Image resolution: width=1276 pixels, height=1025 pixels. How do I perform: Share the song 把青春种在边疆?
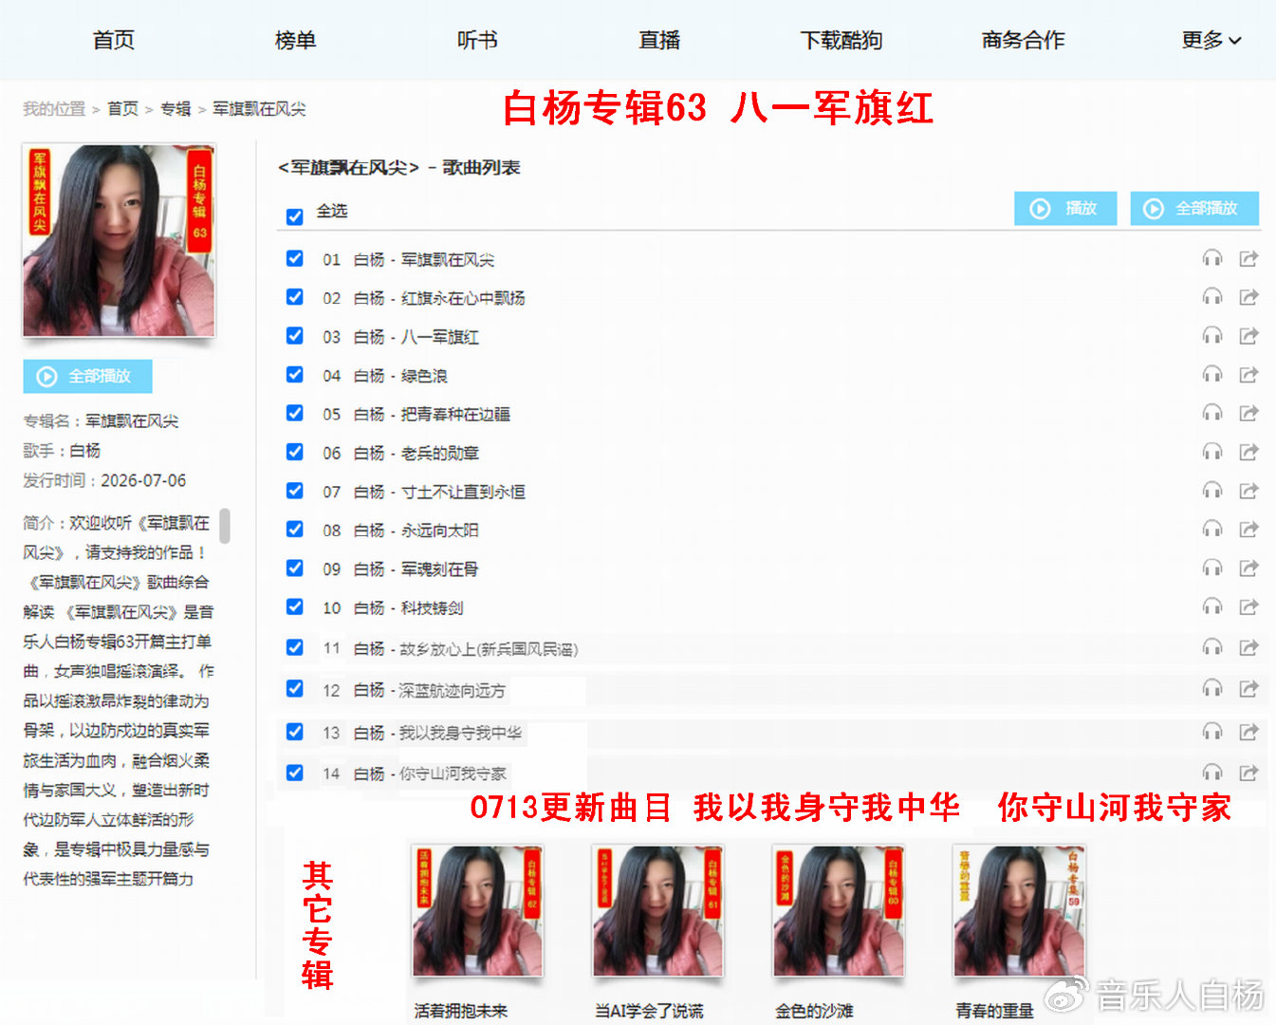click(1248, 413)
